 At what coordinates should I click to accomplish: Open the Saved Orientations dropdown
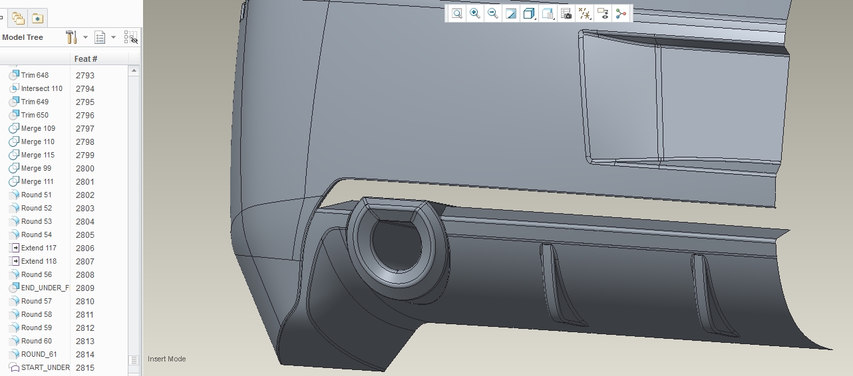tap(548, 13)
